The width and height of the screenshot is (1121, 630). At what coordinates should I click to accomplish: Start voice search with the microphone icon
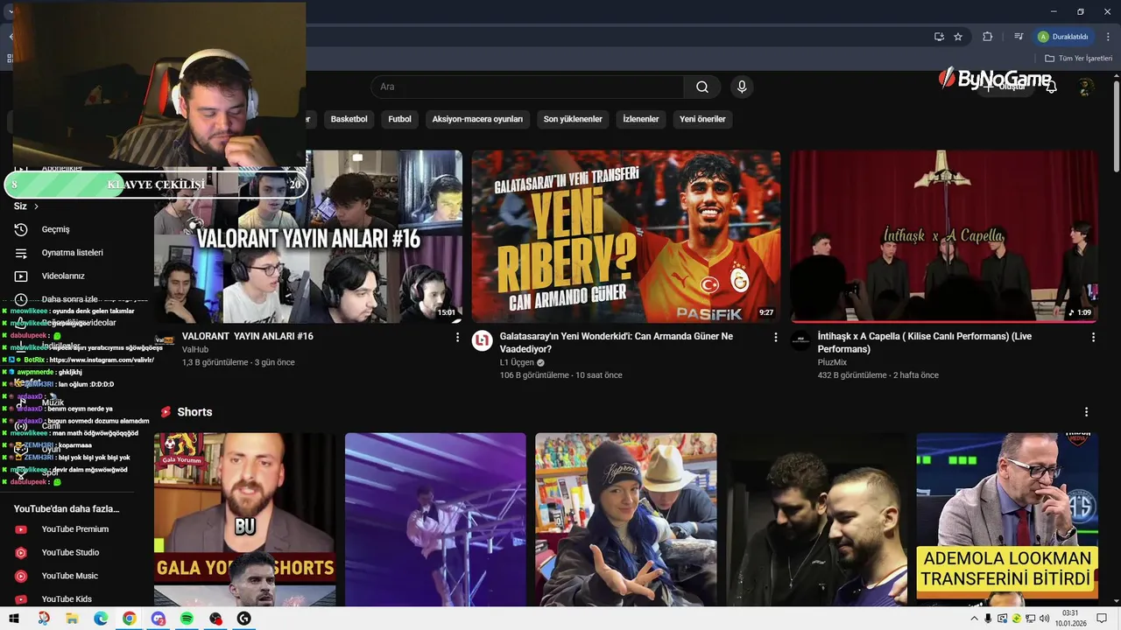point(742,87)
